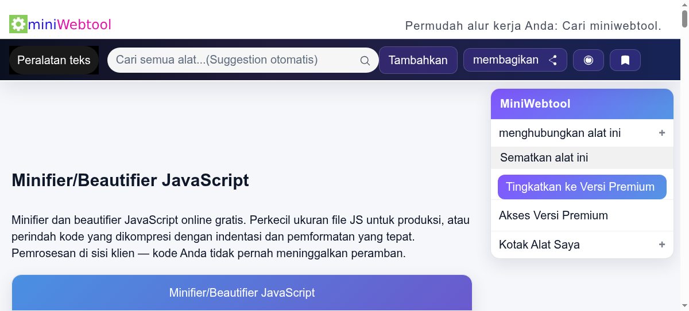Screen dimensions: 689x311
Task: Open the miniWebtool home text link
Action: pyautogui.click(x=69, y=25)
